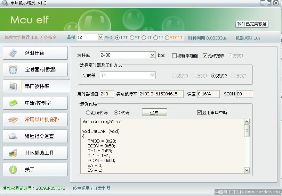This screenshot has width=282, height=196.
Task: Select the 方式2 timer mode radio
Action: [x=213, y=76]
